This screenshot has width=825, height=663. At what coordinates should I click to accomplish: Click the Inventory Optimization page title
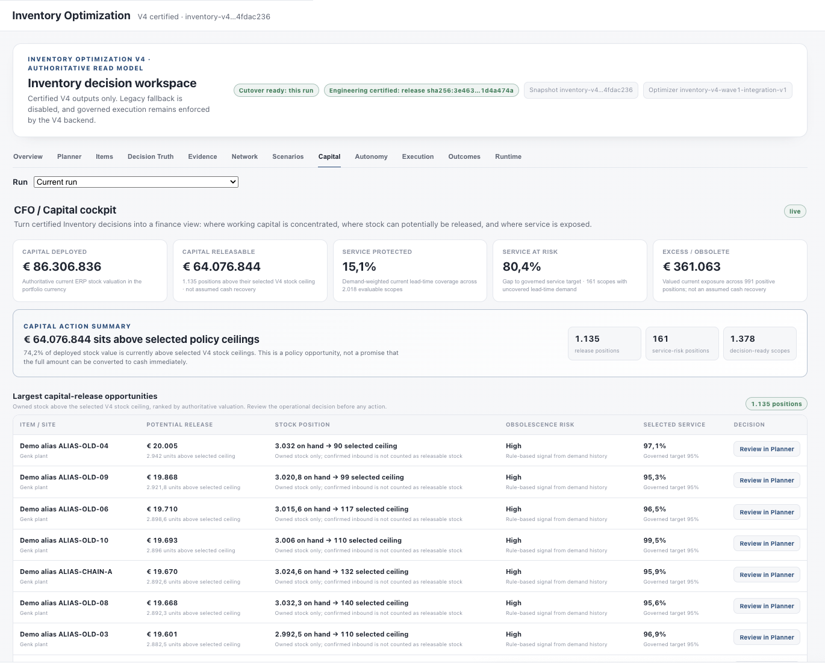[x=71, y=16]
